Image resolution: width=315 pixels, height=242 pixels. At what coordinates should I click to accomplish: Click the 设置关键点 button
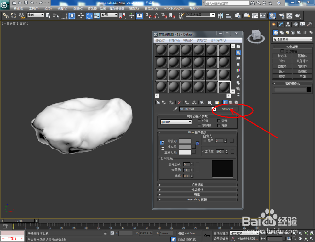tap(220, 239)
